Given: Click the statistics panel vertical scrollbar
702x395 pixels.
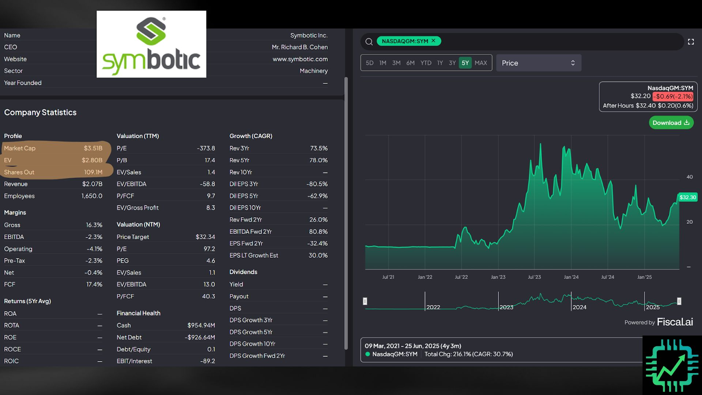Looking at the screenshot, I should [x=346, y=213].
